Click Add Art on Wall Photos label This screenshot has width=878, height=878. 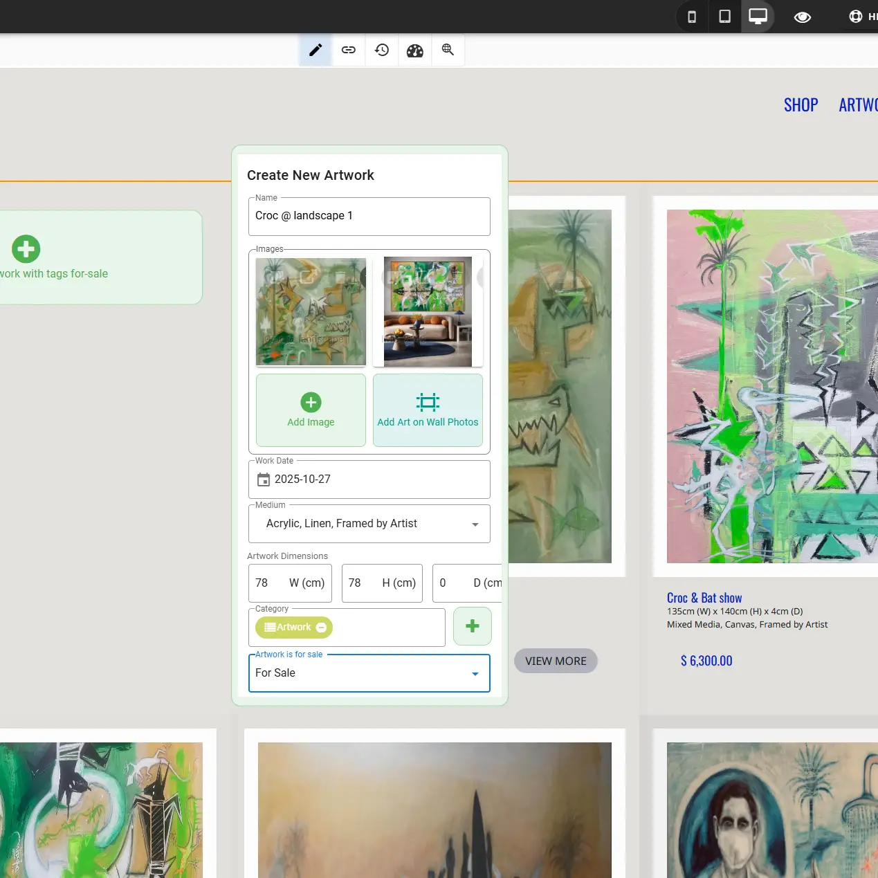click(428, 422)
